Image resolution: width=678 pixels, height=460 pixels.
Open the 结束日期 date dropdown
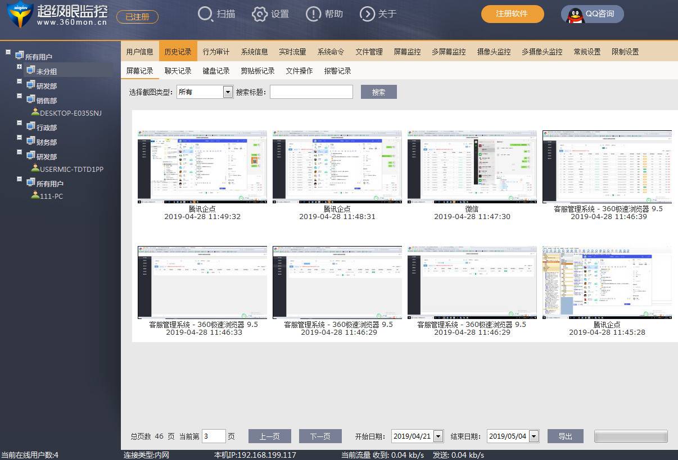point(534,436)
